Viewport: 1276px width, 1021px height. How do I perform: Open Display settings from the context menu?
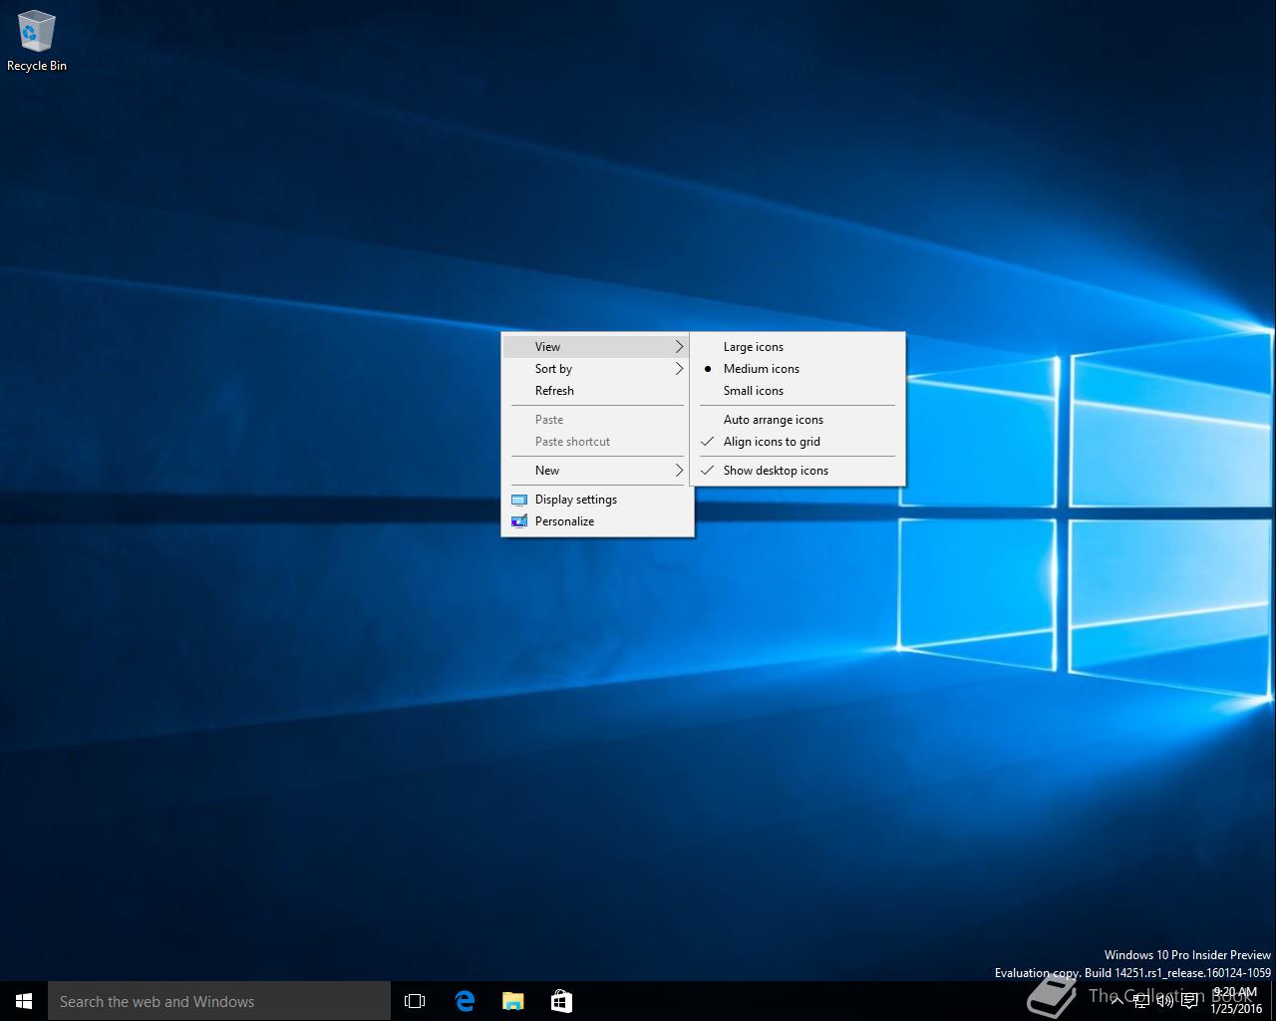[576, 500]
